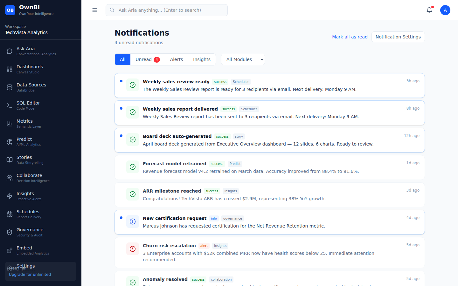This screenshot has height=286, width=458.
Task: Open the Metrics bar chart icon
Action: (10, 124)
